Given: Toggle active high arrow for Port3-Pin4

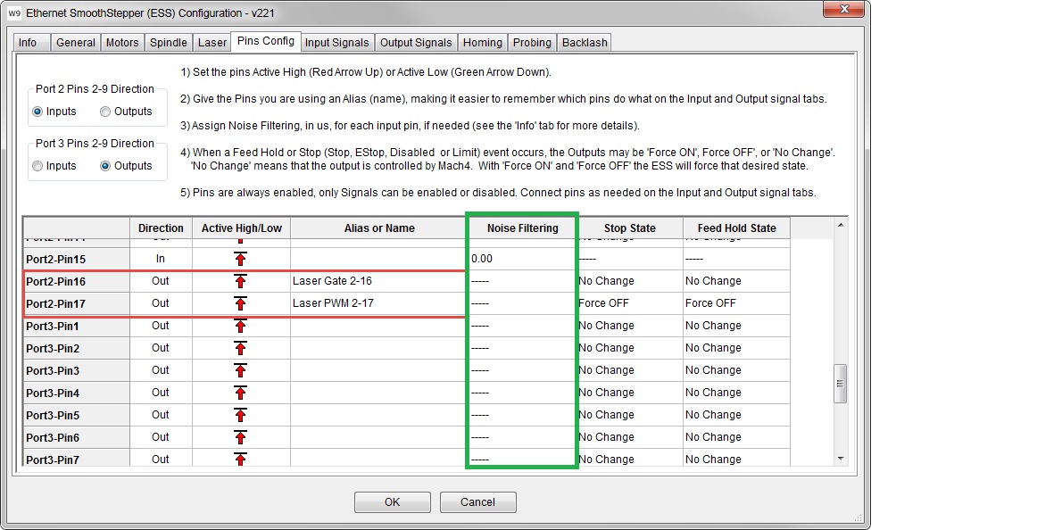Looking at the screenshot, I should [240, 393].
